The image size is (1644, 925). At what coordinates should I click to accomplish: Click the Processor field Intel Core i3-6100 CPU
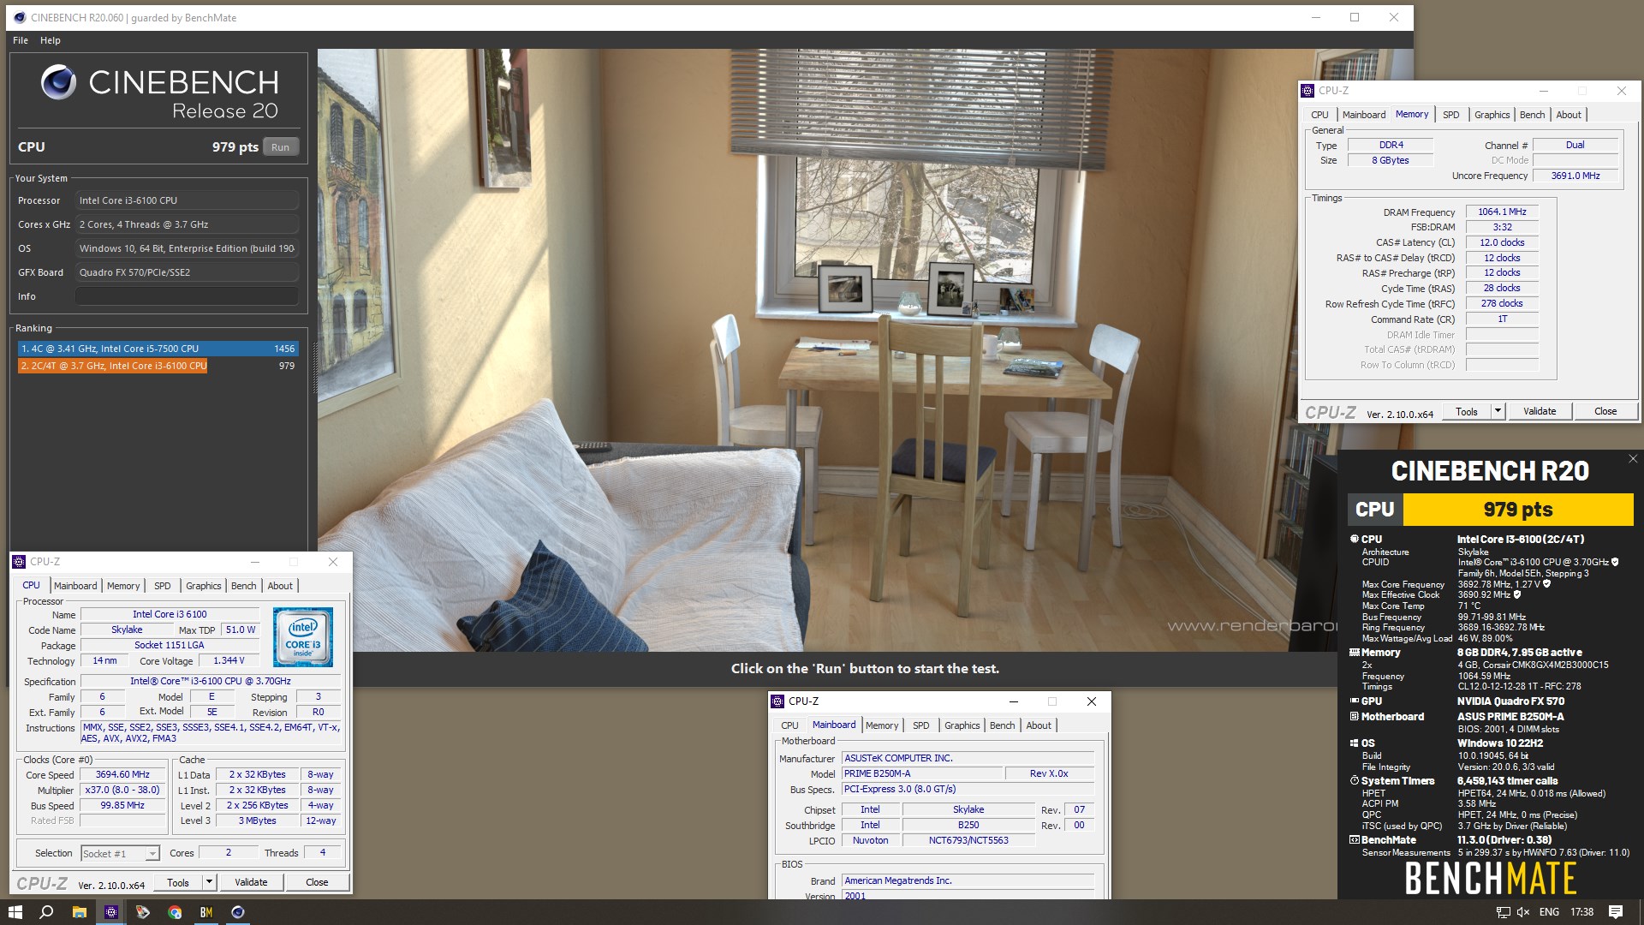[x=187, y=200]
